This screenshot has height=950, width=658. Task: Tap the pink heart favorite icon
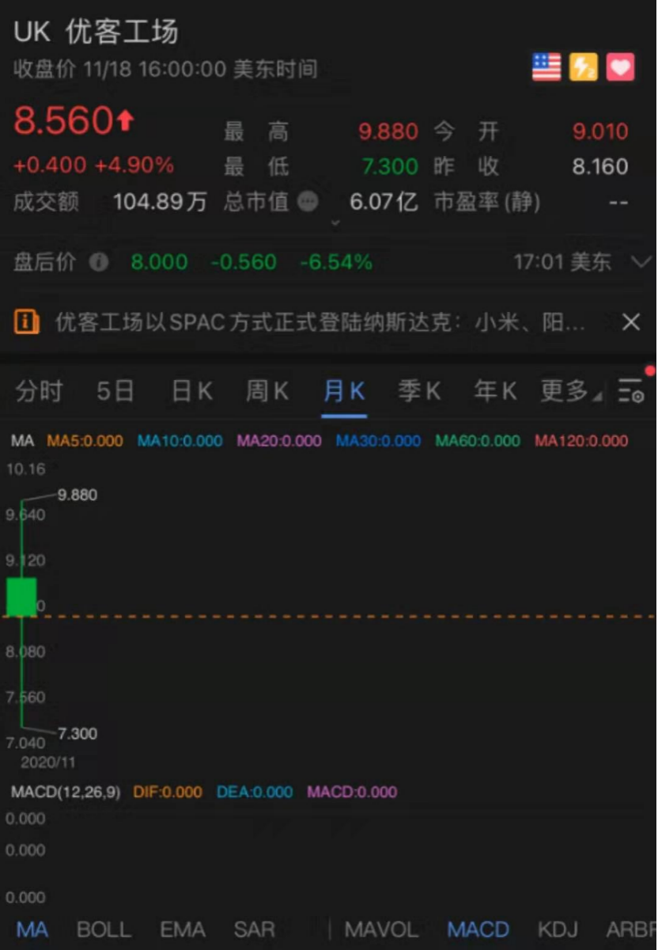[621, 67]
